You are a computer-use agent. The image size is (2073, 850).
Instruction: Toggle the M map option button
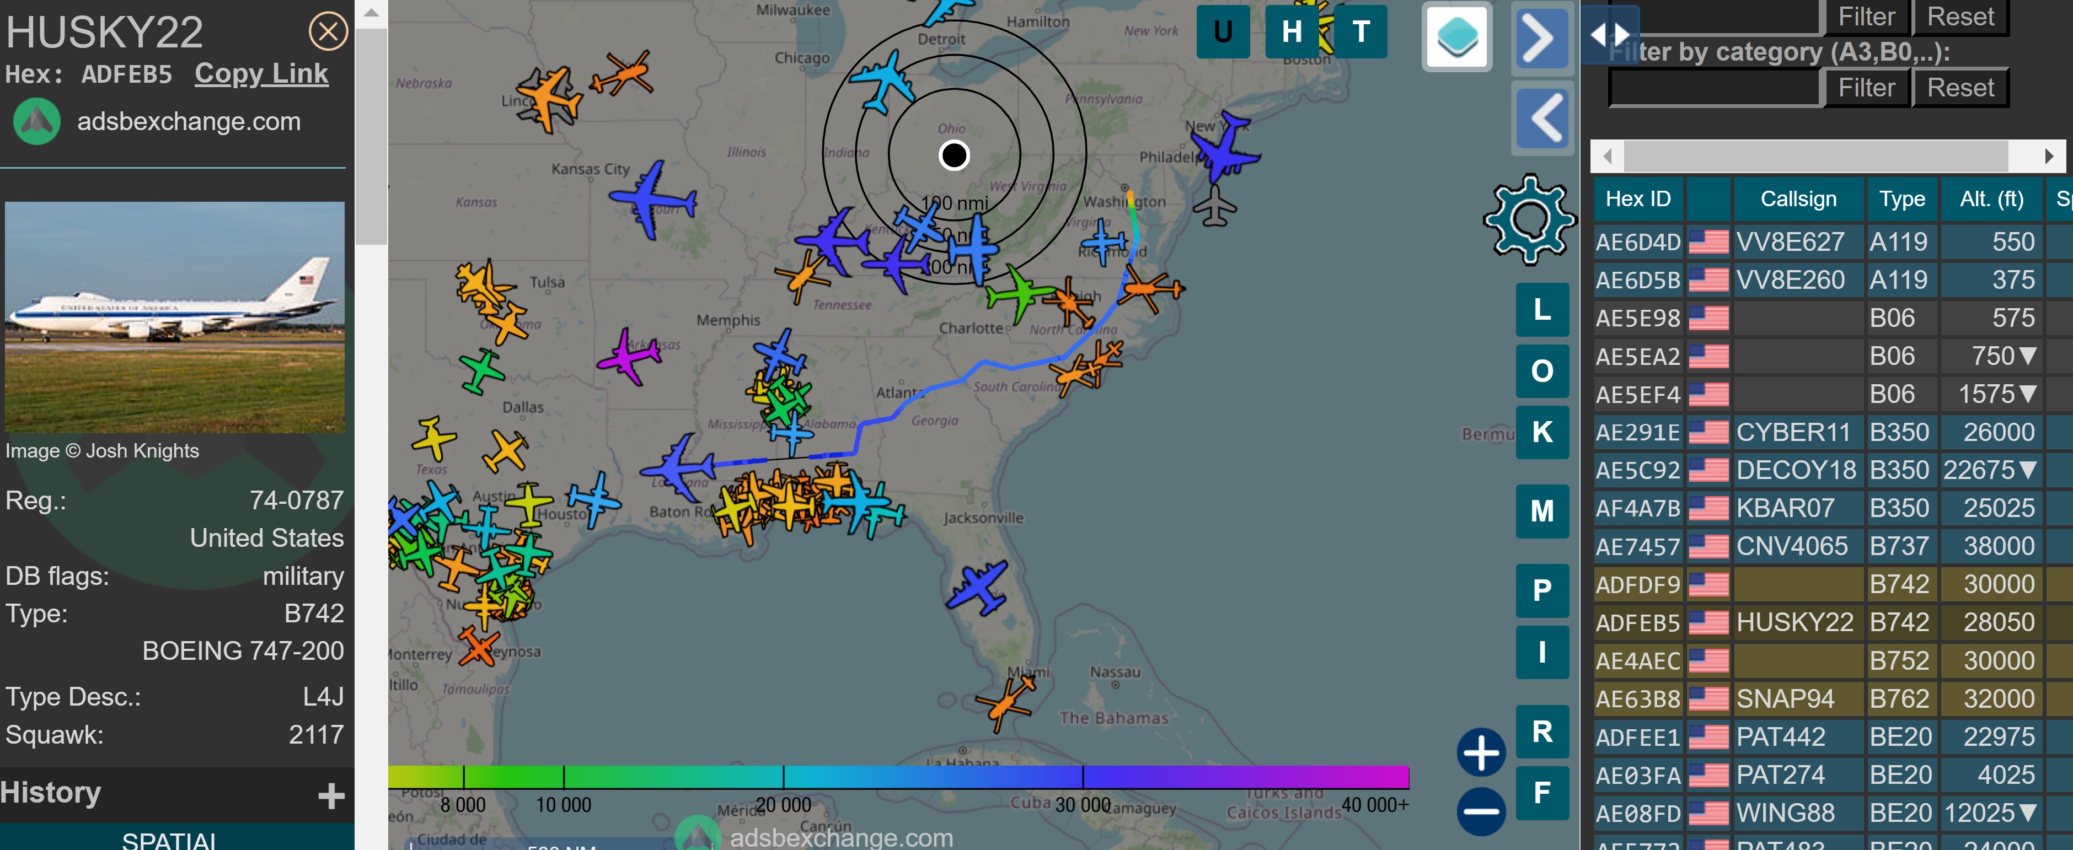coord(1542,510)
